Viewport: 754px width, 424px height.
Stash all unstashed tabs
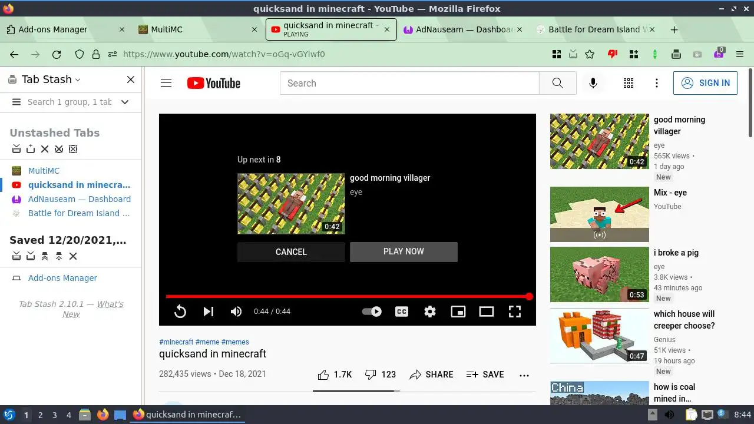(16, 149)
